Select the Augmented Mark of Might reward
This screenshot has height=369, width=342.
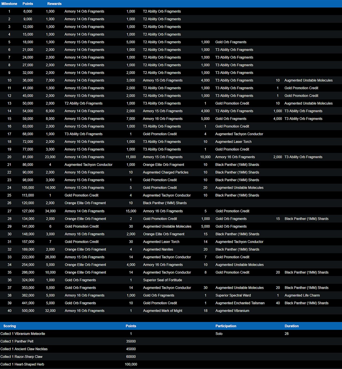pyautogui.click(x=162, y=311)
